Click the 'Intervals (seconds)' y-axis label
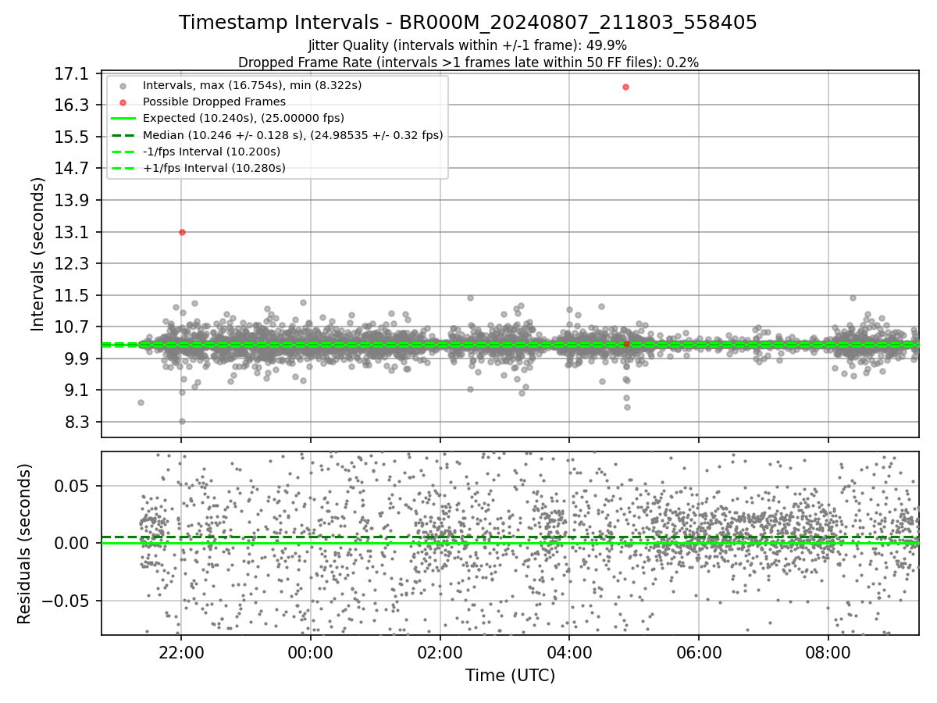Screen dimensions: 937x703 tap(38, 254)
